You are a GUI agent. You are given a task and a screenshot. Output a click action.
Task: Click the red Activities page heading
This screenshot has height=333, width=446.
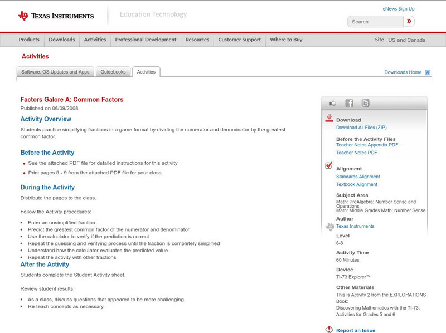(x=35, y=57)
